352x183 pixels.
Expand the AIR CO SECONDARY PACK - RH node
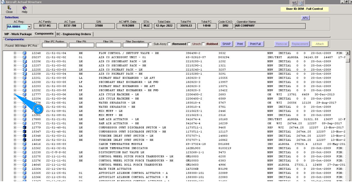pyautogui.click(x=15, y=65)
